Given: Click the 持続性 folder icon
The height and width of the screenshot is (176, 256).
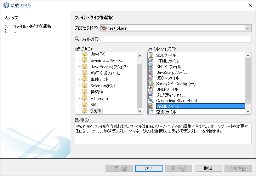Looking at the screenshot, I should coord(85,92).
